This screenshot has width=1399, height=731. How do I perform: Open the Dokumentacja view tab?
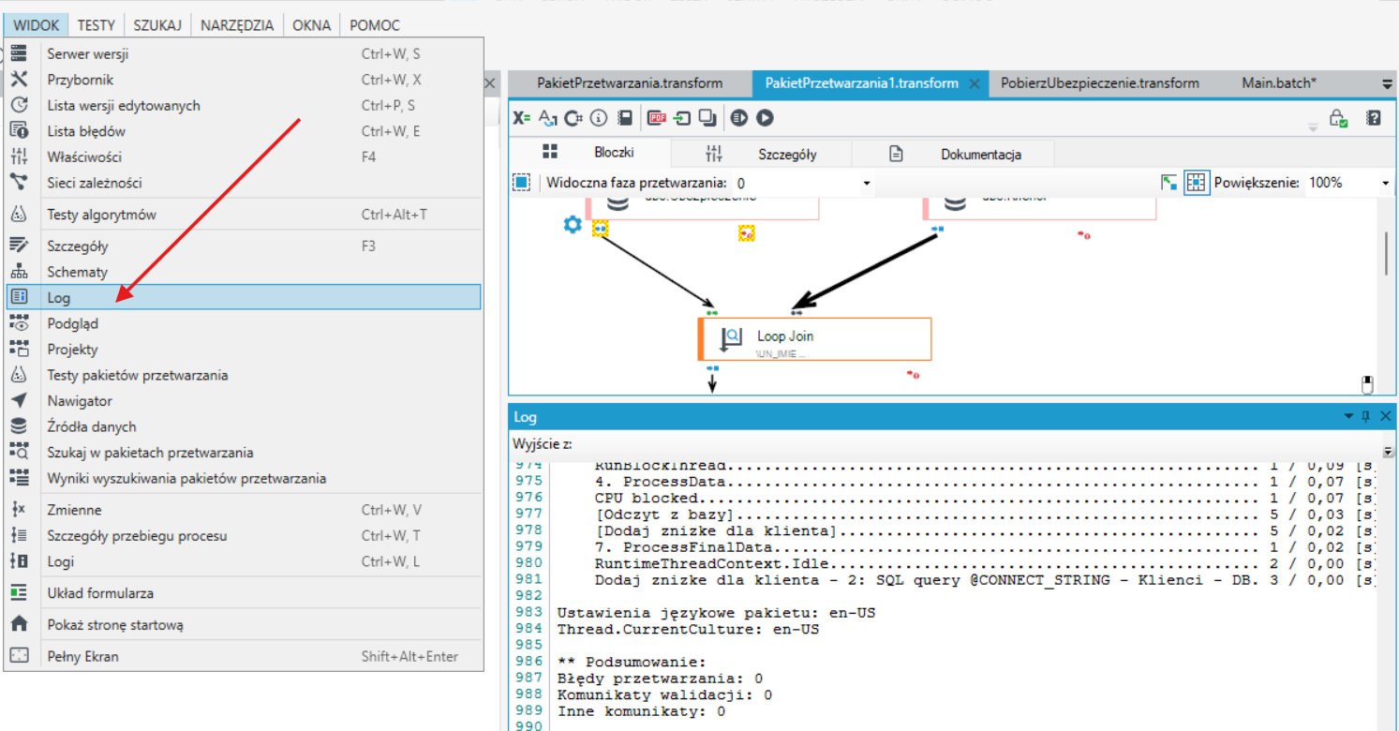pos(954,155)
